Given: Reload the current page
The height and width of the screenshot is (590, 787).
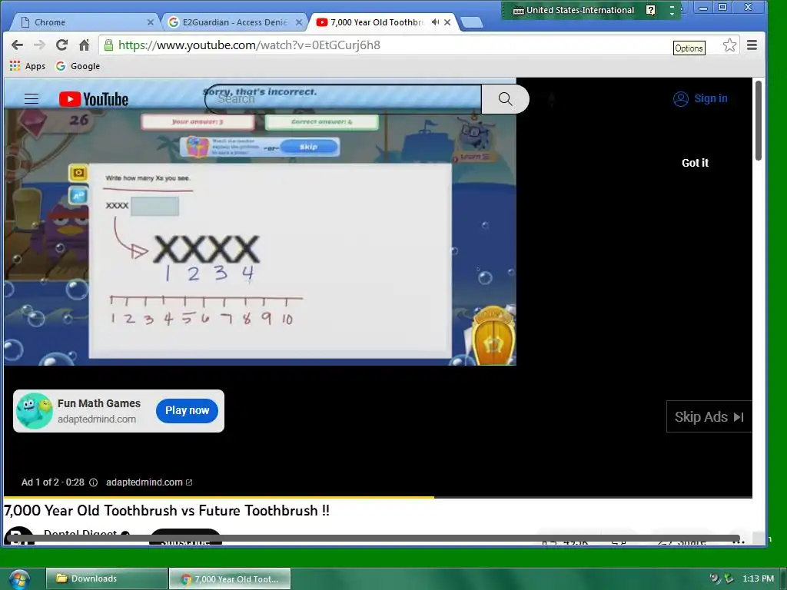Looking at the screenshot, I should tap(61, 45).
